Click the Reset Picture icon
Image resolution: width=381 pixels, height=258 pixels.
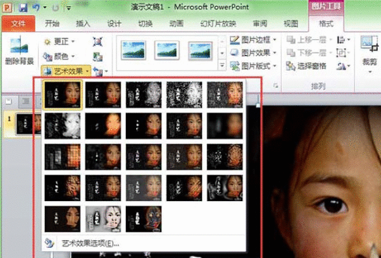97,71
